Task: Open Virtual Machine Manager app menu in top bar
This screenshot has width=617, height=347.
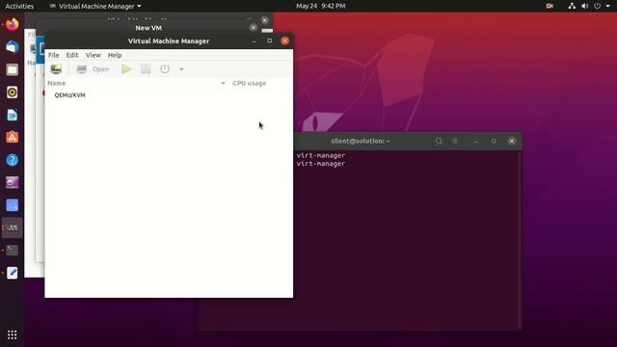Action: [x=94, y=6]
